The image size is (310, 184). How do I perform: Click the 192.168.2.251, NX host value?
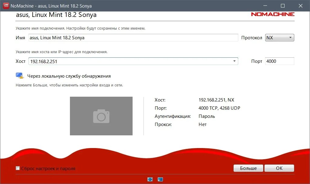tap(216, 100)
